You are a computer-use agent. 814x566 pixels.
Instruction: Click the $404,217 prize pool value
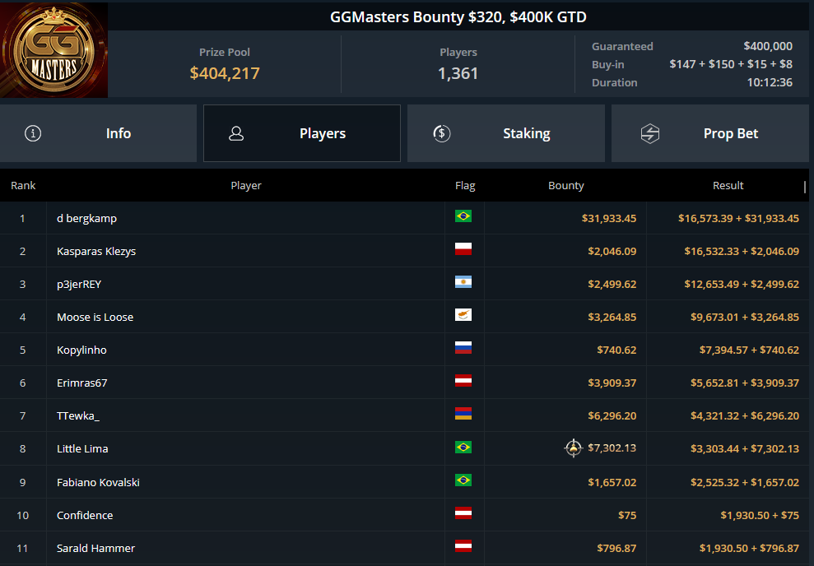coord(225,73)
